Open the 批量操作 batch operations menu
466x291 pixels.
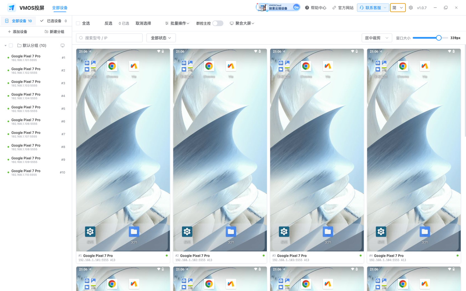[177, 23]
